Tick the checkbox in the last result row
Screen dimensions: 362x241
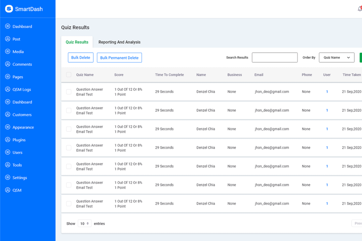69,204
